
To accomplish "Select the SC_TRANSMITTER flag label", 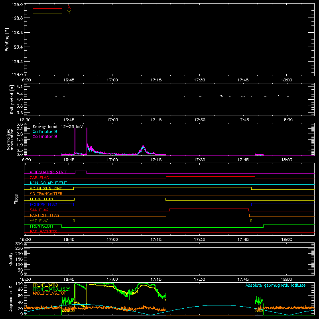I will pos(46,194).
